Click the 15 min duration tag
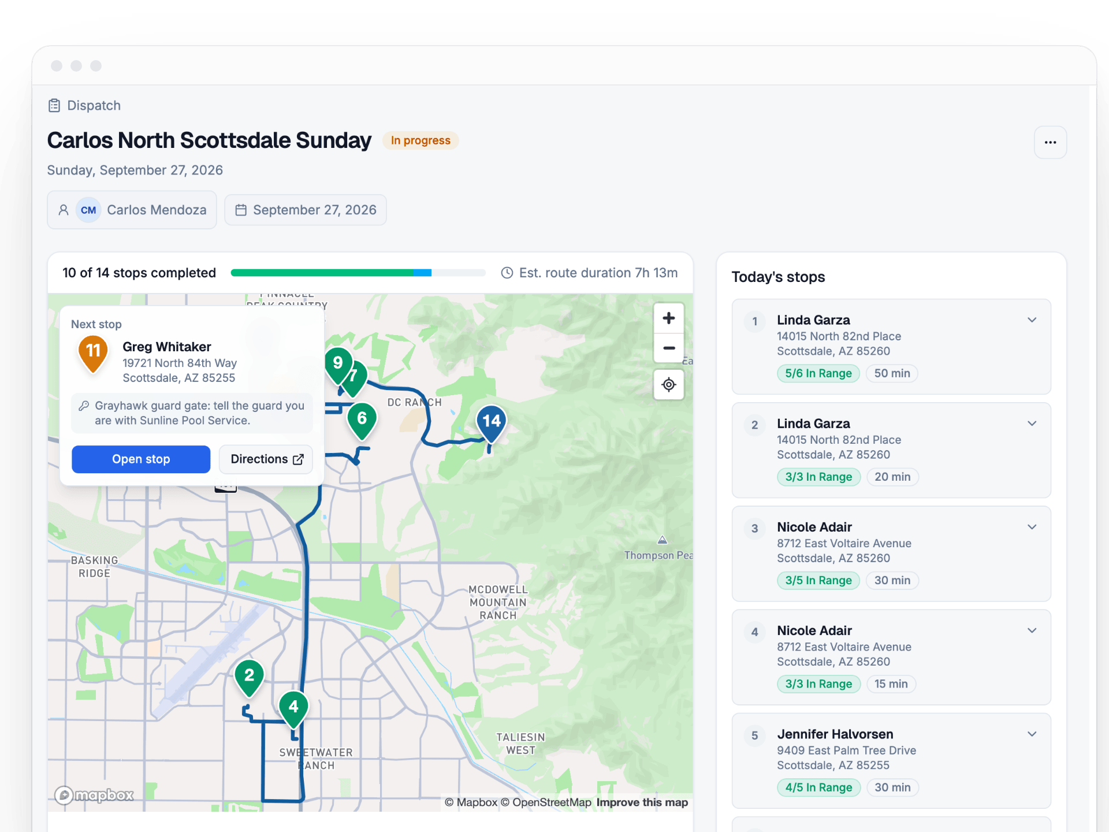Screen dimensions: 1109x832 click(x=891, y=684)
